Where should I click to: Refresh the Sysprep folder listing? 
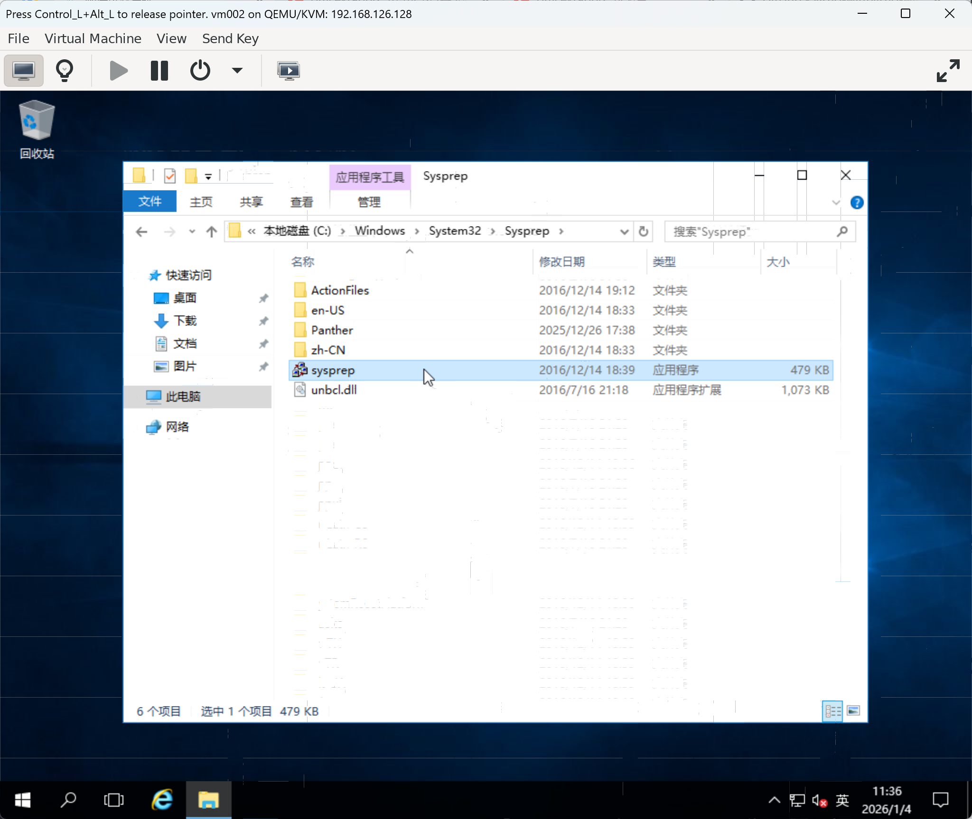pyautogui.click(x=643, y=231)
